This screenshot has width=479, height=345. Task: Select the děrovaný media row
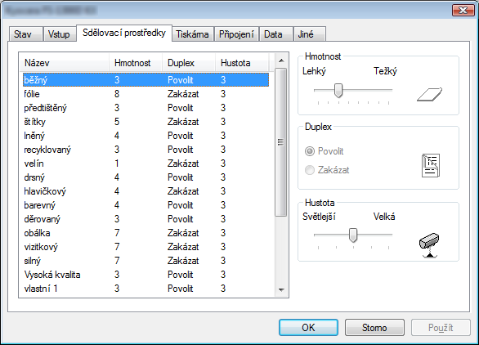[145, 219]
